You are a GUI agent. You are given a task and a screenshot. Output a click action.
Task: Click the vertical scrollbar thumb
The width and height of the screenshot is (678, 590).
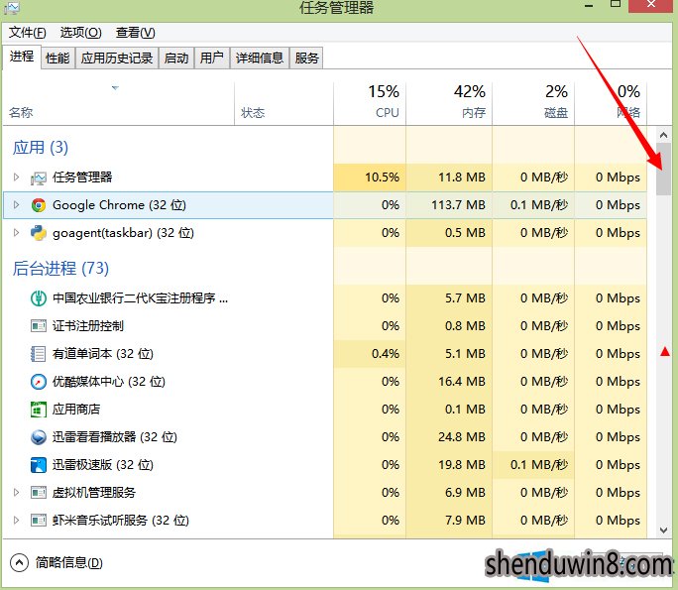(664, 170)
